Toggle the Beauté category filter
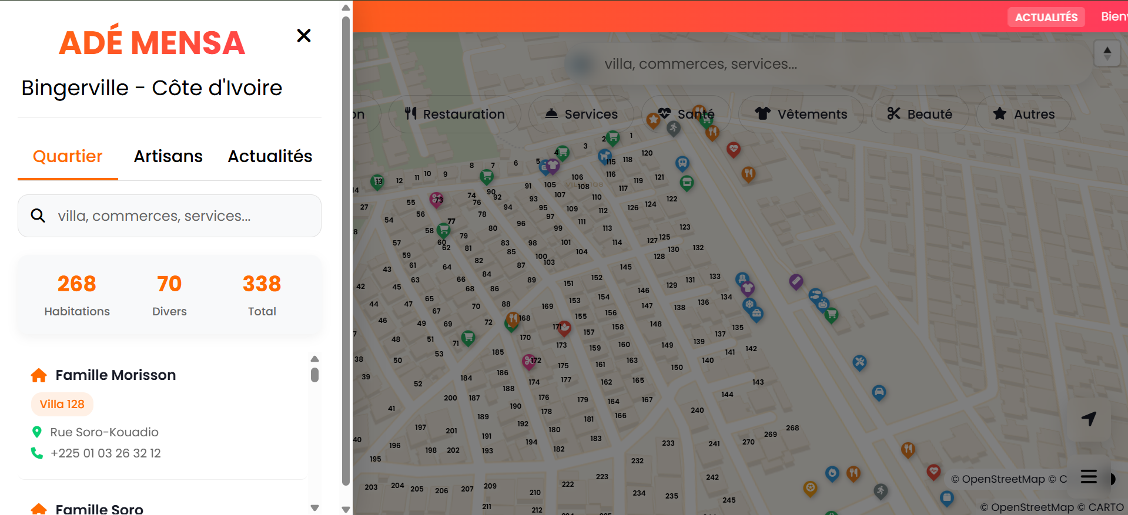The height and width of the screenshot is (515, 1128). point(919,114)
